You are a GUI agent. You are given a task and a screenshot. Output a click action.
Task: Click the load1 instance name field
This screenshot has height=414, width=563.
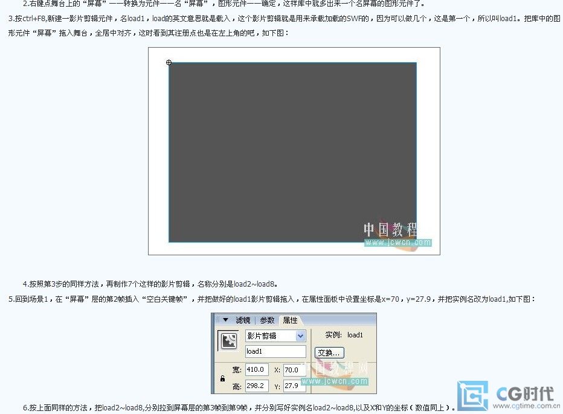(275, 352)
